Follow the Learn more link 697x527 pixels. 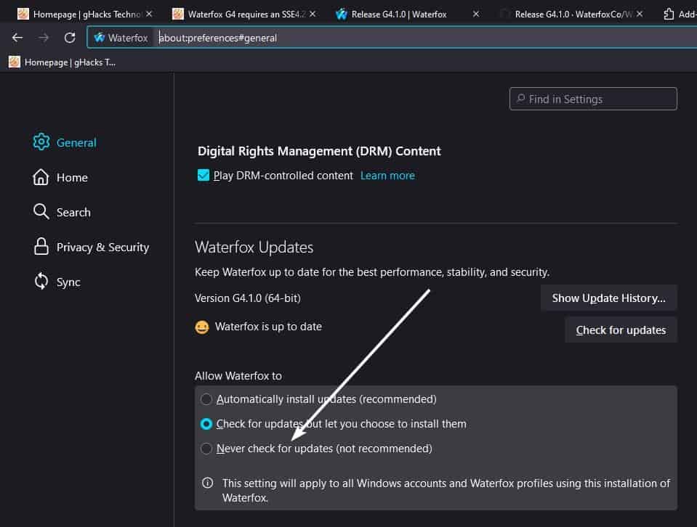click(x=387, y=175)
